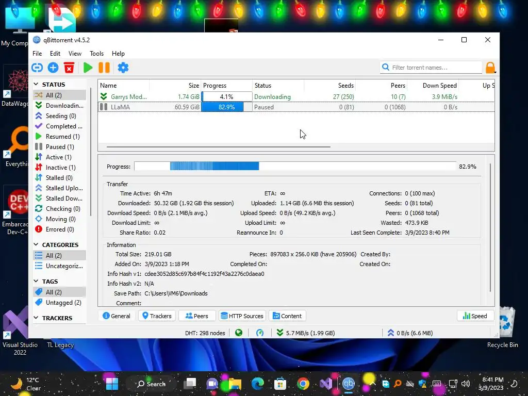Click the green Resume play icon

tap(88, 68)
